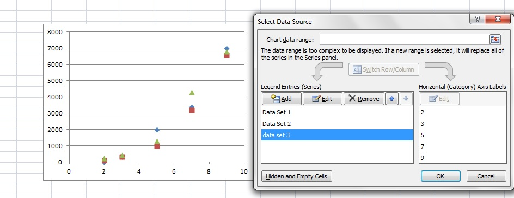
Task: Cancel the Select Data Source dialog
Action: (486, 176)
